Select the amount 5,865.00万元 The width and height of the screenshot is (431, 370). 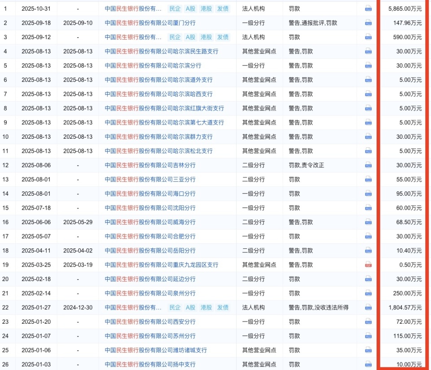(405, 9)
